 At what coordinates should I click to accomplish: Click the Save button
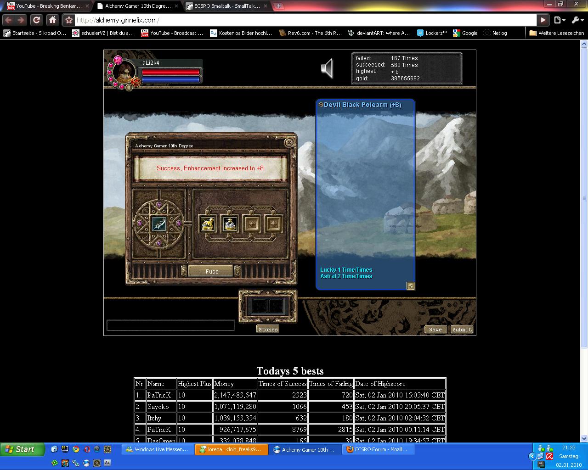[x=435, y=330]
